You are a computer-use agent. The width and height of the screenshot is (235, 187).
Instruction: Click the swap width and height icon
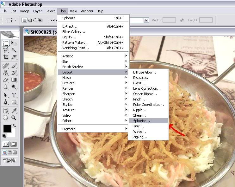point(182,20)
